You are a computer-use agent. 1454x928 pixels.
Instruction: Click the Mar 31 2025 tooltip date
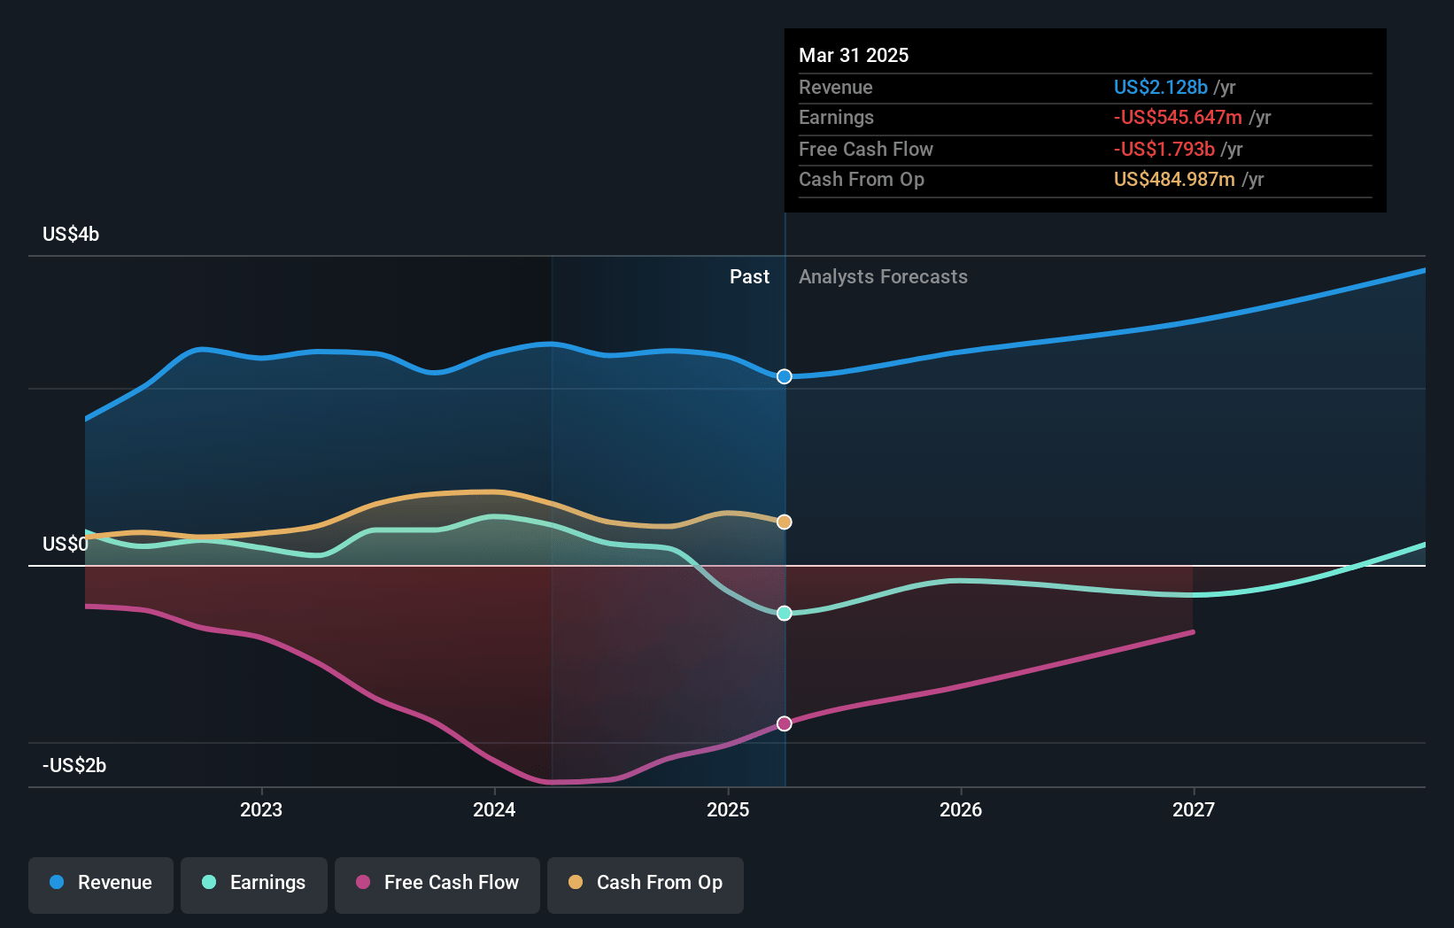854,55
